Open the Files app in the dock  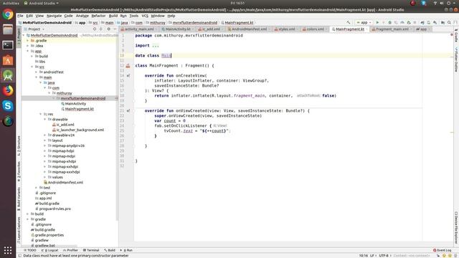point(8,29)
